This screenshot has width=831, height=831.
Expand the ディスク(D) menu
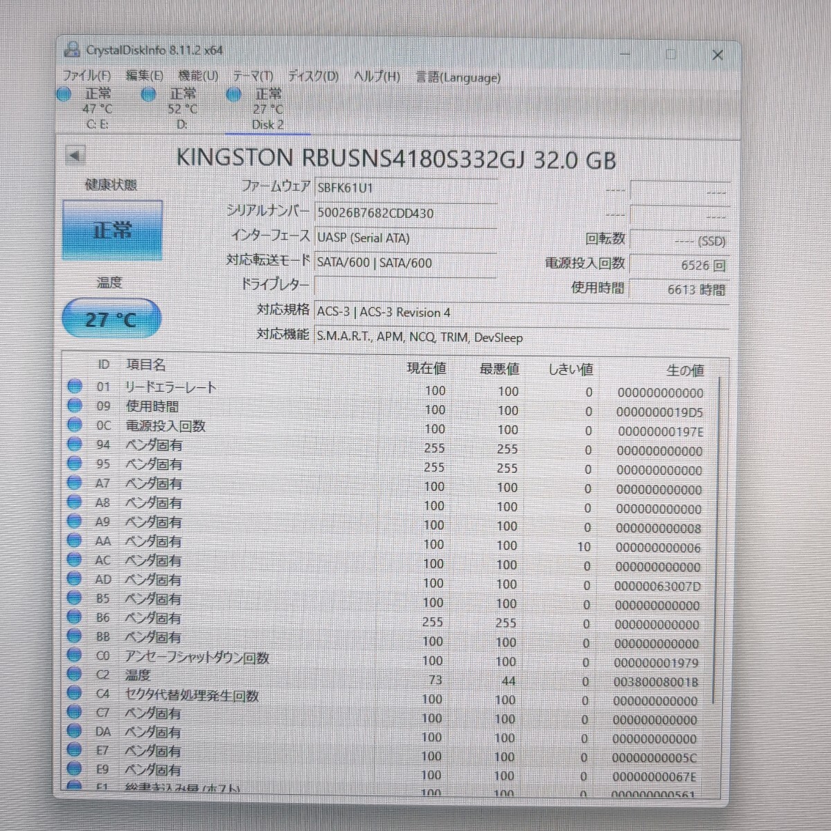[313, 76]
